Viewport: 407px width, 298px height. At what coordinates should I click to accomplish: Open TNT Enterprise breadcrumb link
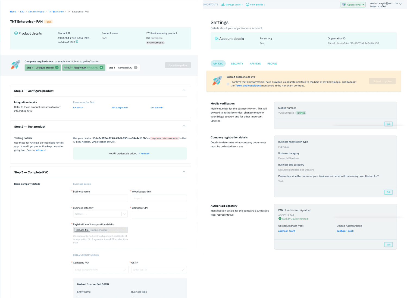click(56, 12)
